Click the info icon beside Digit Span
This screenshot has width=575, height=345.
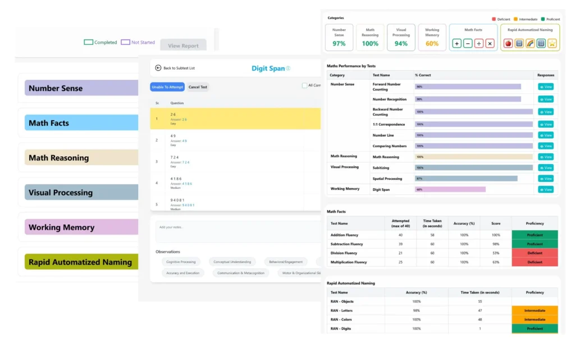[288, 68]
